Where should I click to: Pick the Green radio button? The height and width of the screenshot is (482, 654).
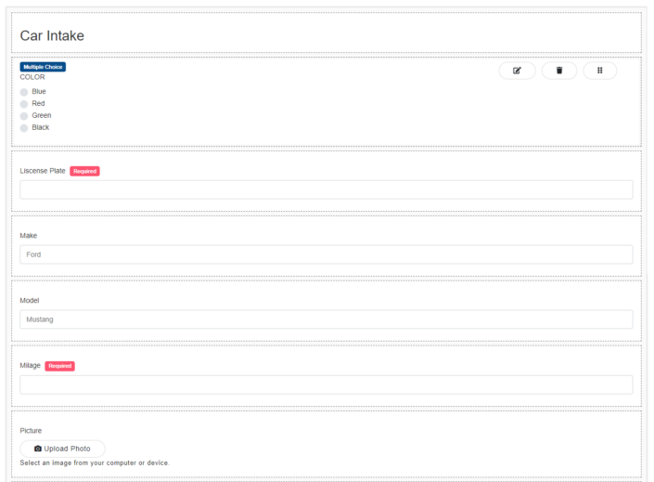coord(24,116)
